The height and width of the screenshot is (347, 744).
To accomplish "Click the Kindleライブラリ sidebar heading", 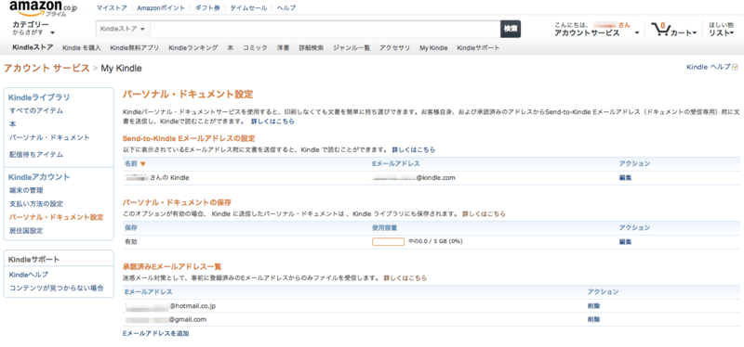I will [x=39, y=97].
